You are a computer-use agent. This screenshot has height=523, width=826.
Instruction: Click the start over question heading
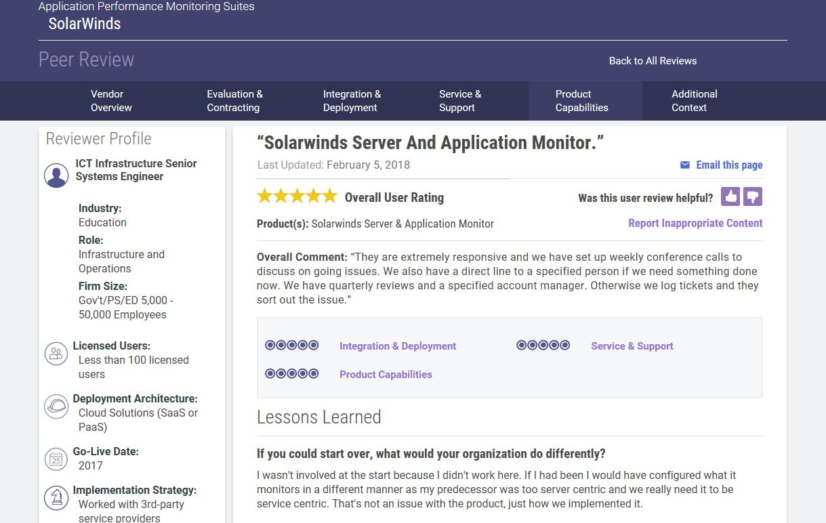pyautogui.click(x=431, y=453)
